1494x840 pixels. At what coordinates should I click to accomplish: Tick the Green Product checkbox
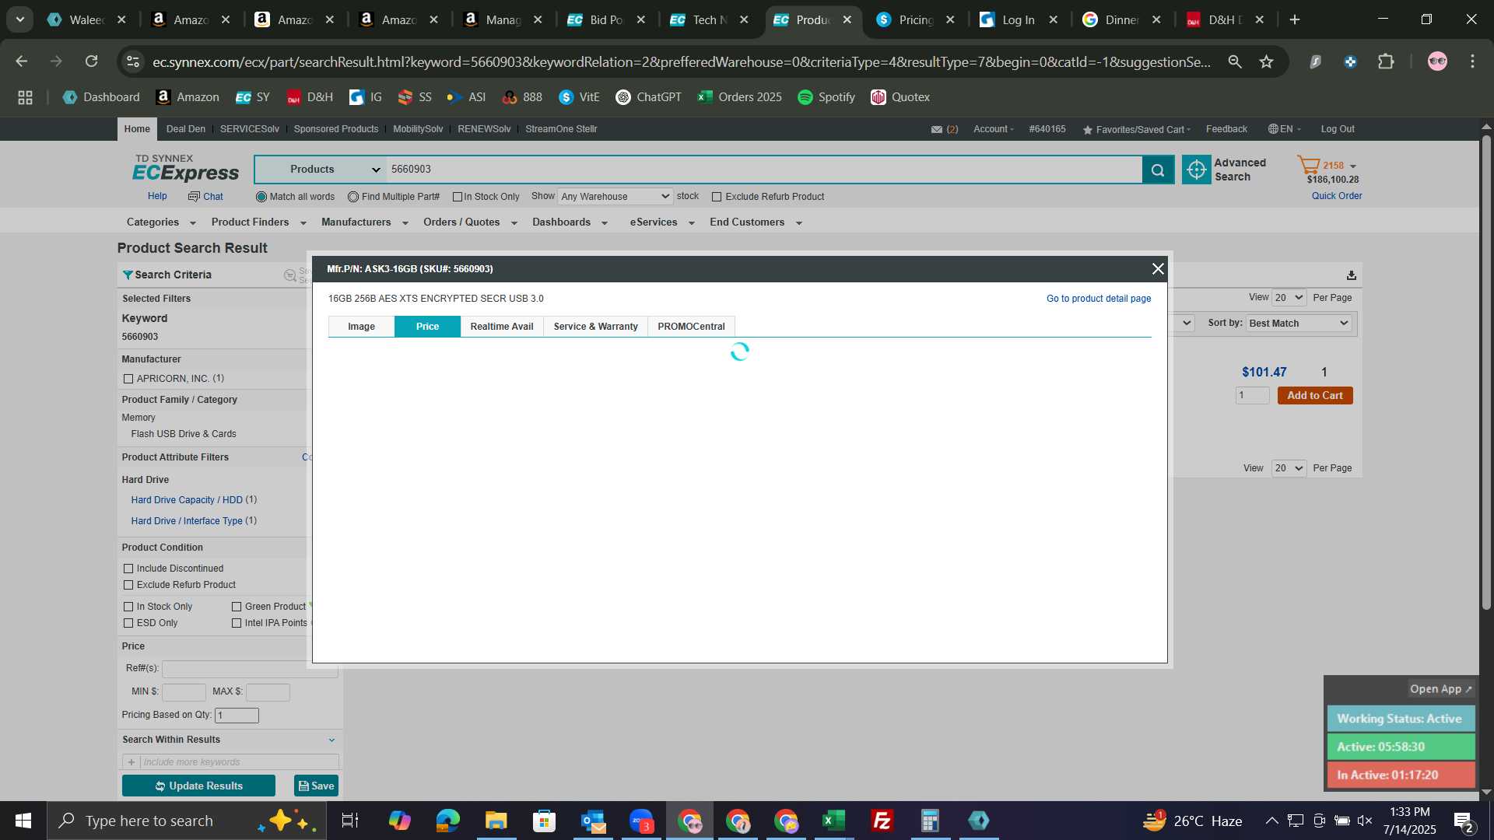237,607
